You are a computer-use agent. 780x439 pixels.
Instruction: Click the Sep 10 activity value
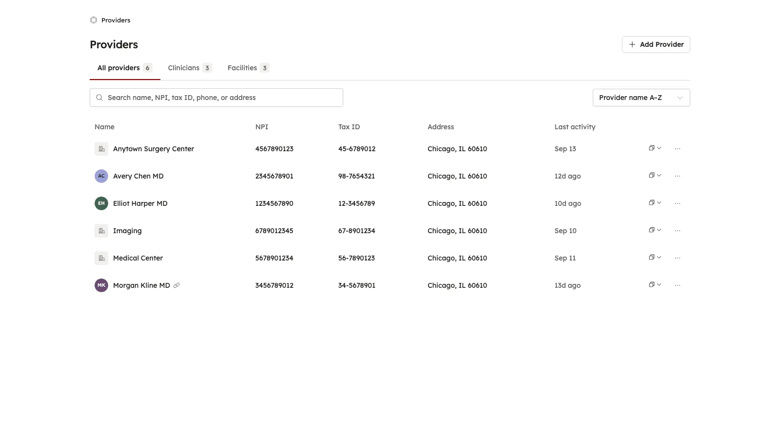click(565, 231)
